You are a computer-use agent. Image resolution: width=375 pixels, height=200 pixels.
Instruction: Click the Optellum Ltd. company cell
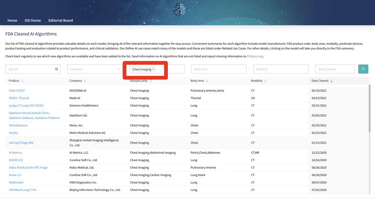[x=78, y=115]
